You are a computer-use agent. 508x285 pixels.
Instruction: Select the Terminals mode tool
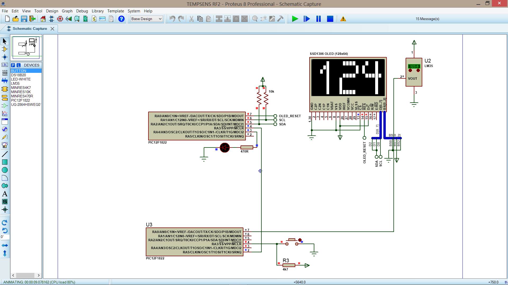point(4,98)
